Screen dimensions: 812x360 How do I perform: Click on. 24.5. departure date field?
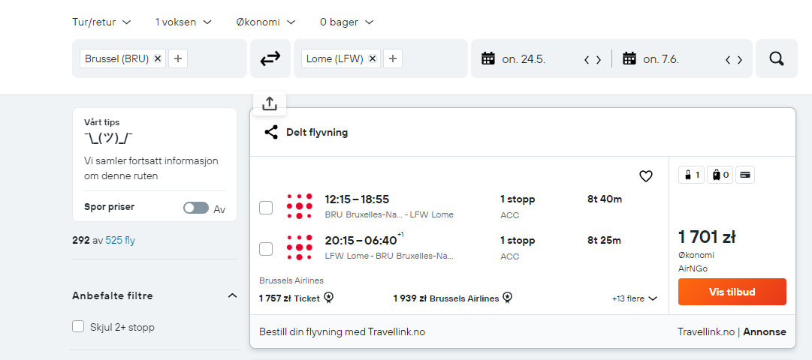tap(524, 59)
